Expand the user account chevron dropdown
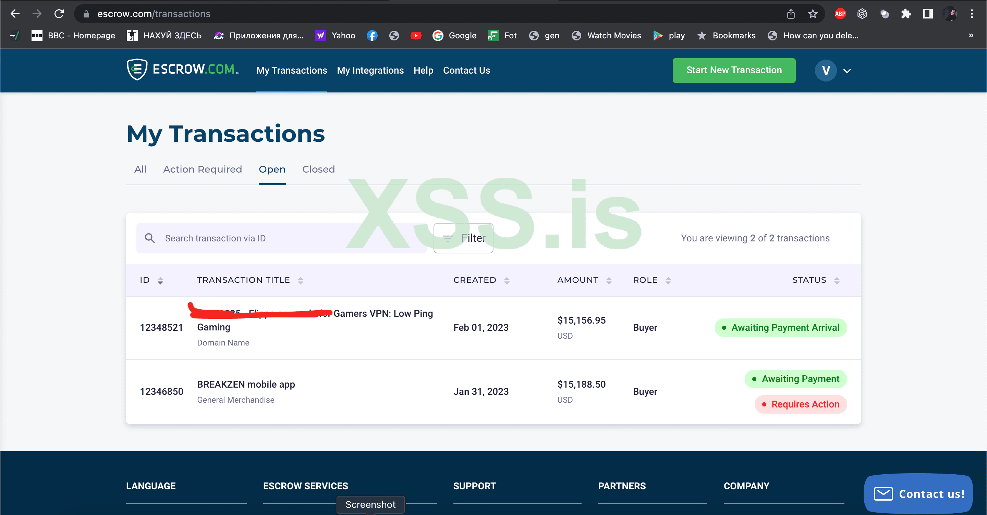 tap(847, 71)
